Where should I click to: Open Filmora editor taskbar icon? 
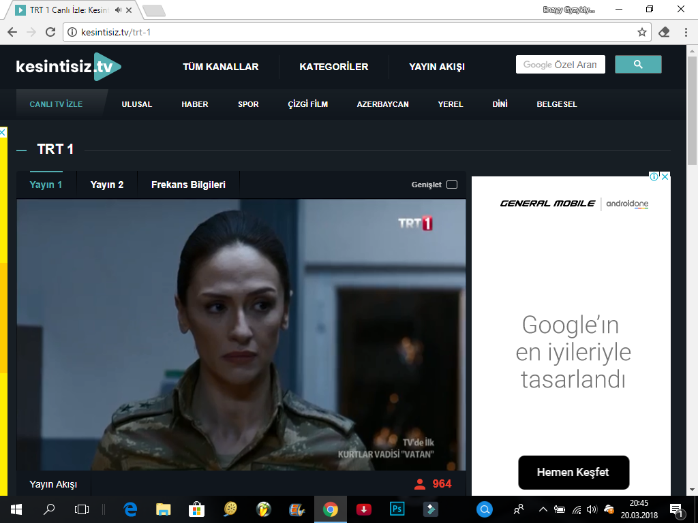(x=431, y=509)
